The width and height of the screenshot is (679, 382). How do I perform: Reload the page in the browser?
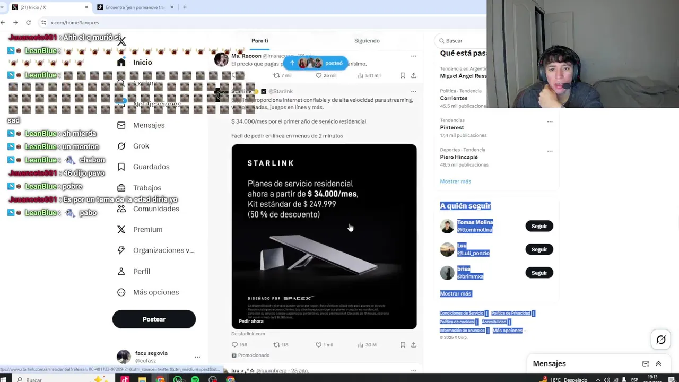coord(28,23)
